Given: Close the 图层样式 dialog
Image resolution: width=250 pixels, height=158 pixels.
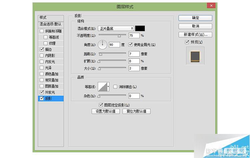Looking at the screenshot, I should tap(211, 6).
